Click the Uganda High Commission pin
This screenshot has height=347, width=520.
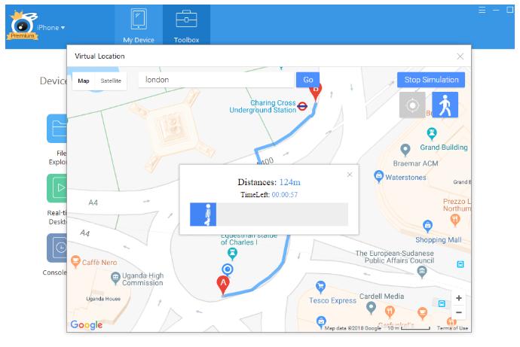point(115,278)
